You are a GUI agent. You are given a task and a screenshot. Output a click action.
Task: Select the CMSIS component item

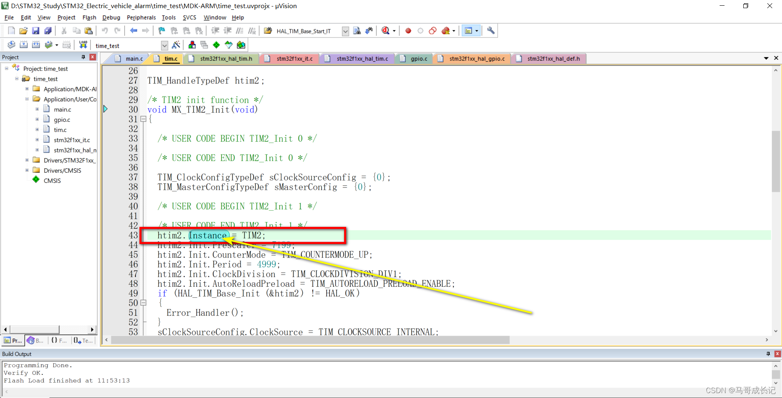[x=52, y=180]
